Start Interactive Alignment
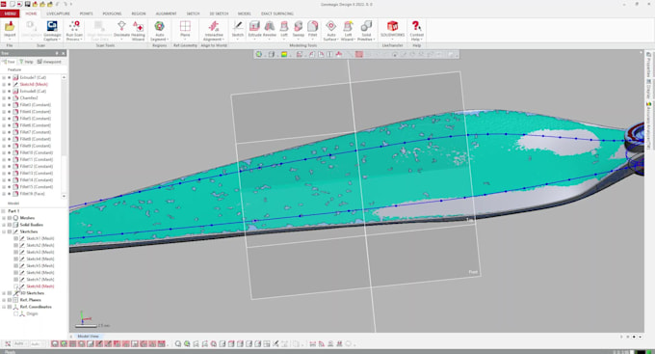The width and height of the screenshot is (655, 354). click(x=214, y=31)
